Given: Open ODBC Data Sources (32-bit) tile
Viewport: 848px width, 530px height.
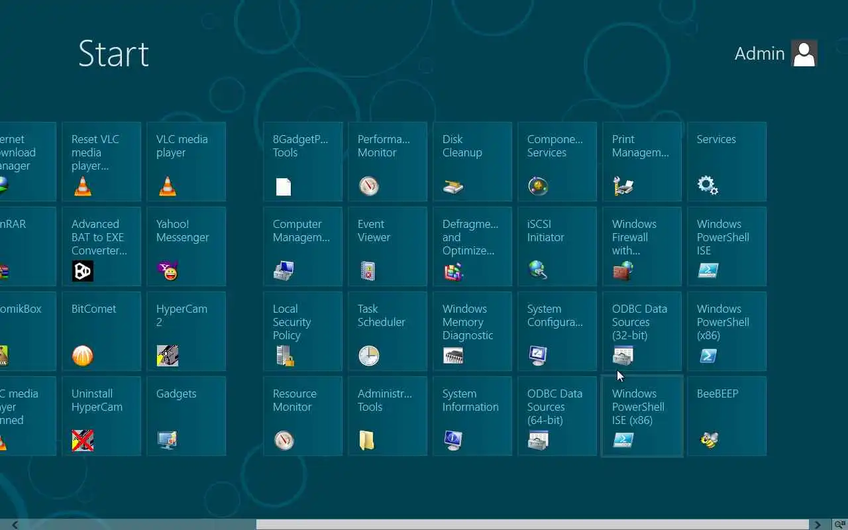Looking at the screenshot, I should [x=642, y=331].
